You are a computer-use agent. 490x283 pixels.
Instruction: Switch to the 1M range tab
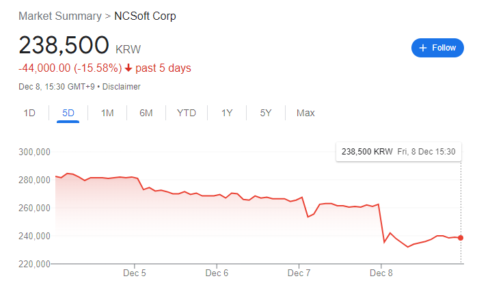pyautogui.click(x=107, y=113)
